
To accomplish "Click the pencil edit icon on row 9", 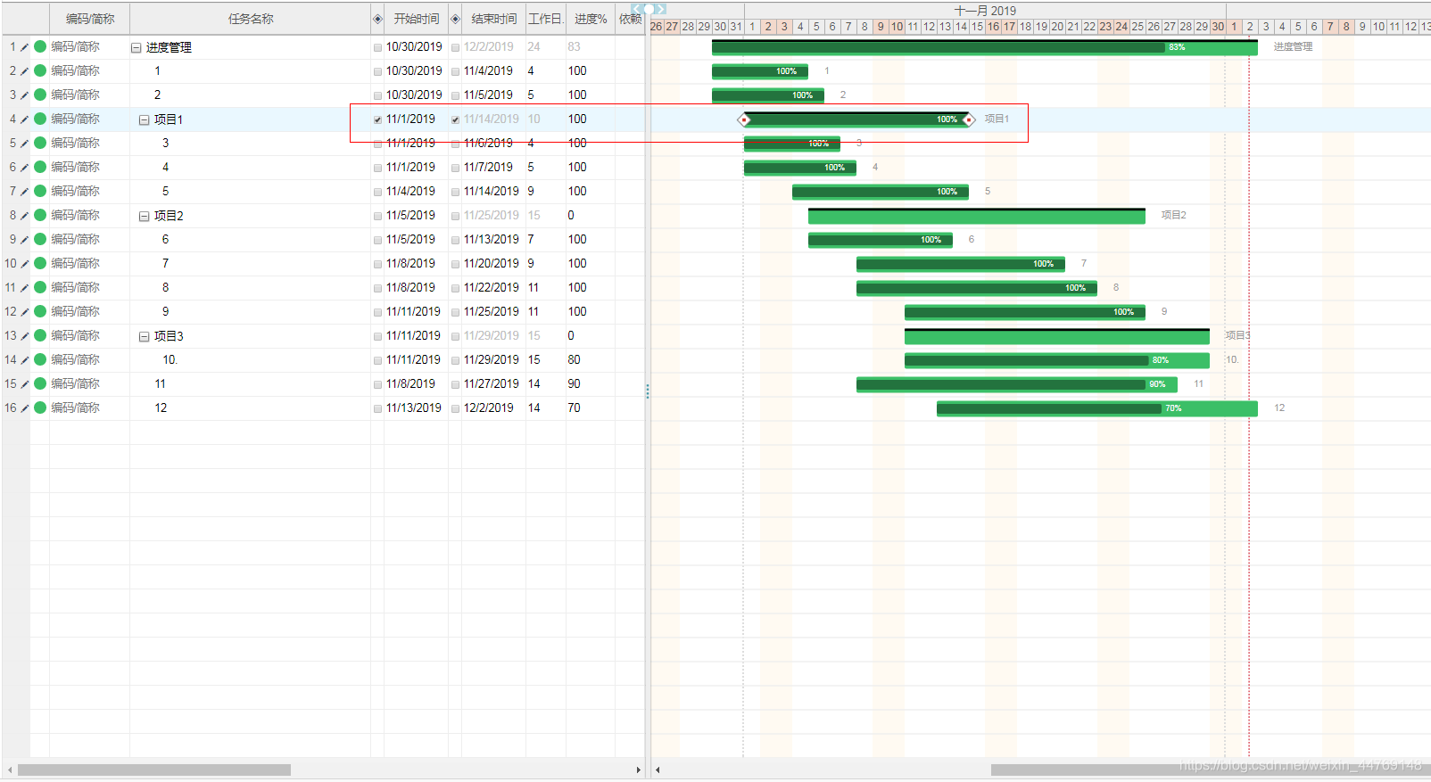I will click(x=24, y=240).
